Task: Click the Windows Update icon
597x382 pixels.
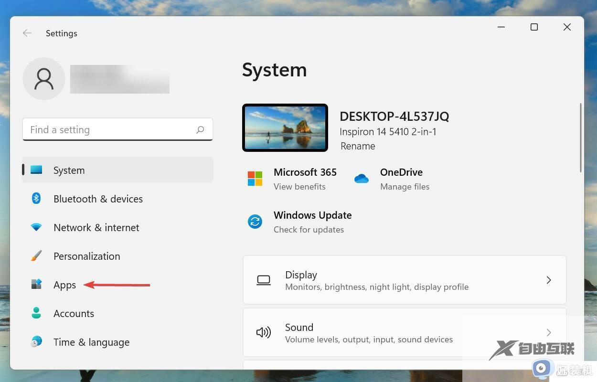Action: pyautogui.click(x=255, y=221)
